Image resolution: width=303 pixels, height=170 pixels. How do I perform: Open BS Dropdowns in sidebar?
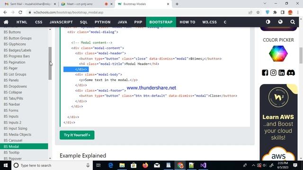point(15,86)
